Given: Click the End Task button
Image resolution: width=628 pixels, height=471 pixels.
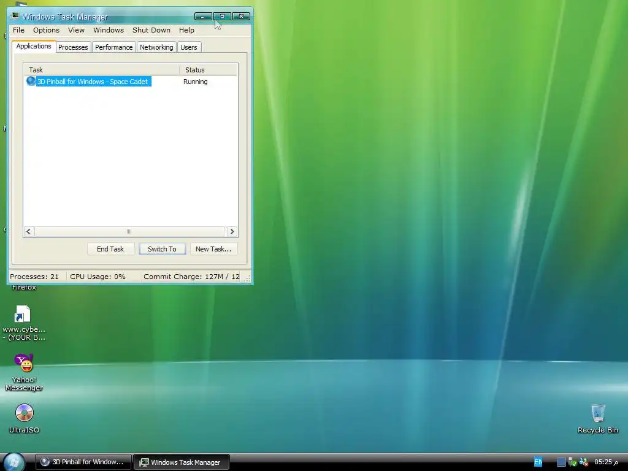Looking at the screenshot, I should coord(110,249).
